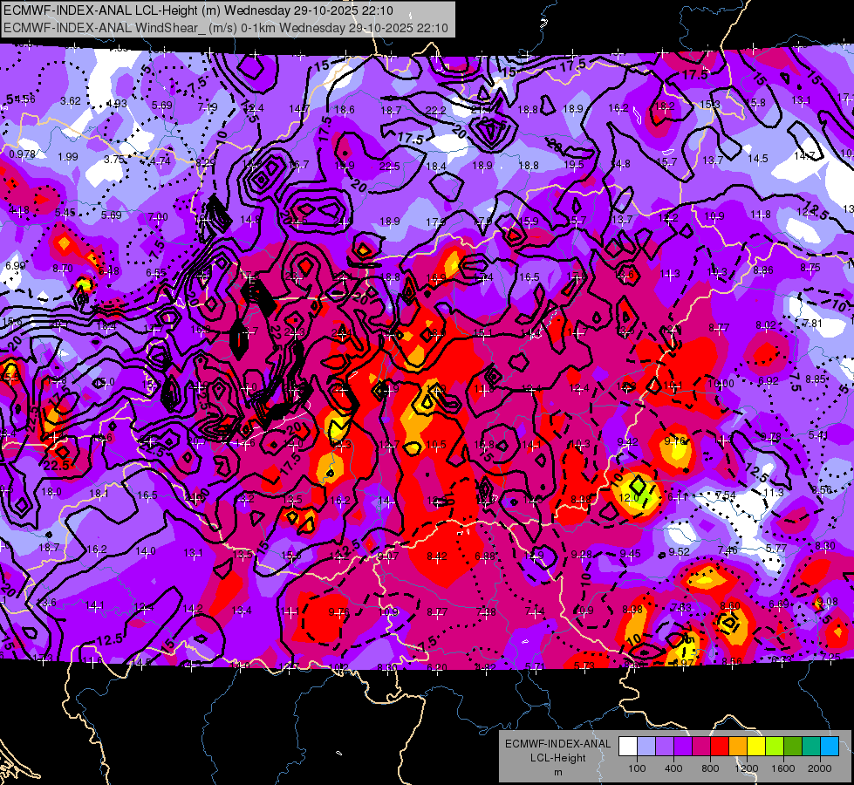
Task: Click the white legend color swatch
Action: point(628,747)
